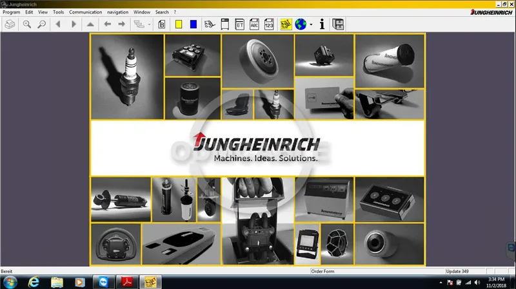Viewport: 516px width, 289px height.
Task: Open the Communication menu
Action: tap(86, 12)
